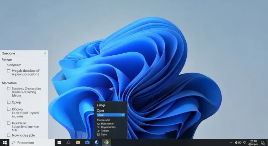Viewport: 268px width, 146px height.
Task: Tick the Opurp checkbox
Action: 8,102
